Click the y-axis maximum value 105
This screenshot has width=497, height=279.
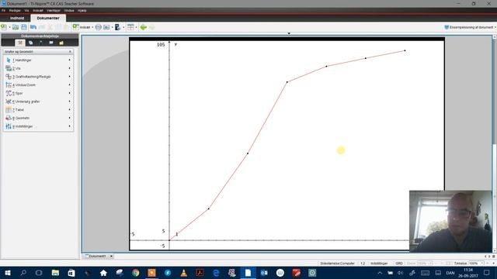click(161, 45)
